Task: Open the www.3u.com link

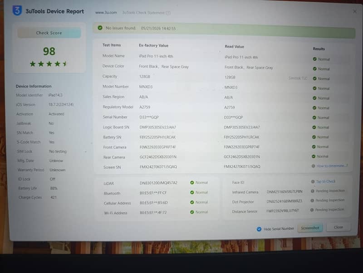Action: pyautogui.click(x=106, y=13)
